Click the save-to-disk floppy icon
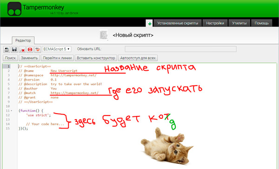 pyautogui.click(x=14, y=49)
